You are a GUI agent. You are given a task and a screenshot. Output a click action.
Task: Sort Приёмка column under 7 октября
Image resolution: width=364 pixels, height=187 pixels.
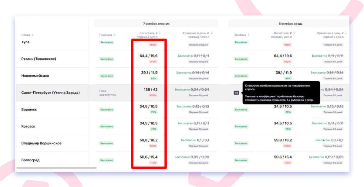114,35
